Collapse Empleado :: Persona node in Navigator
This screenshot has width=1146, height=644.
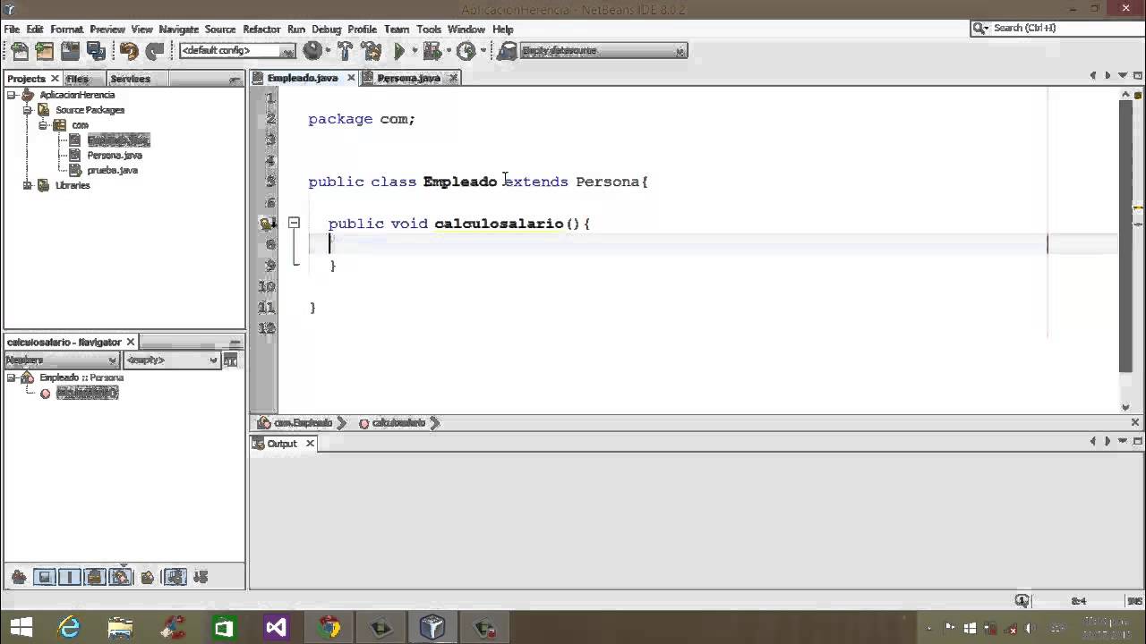pyautogui.click(x=12, y=377)
